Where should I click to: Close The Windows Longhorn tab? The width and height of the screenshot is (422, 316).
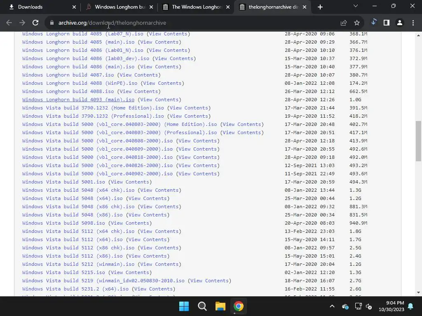228,7
